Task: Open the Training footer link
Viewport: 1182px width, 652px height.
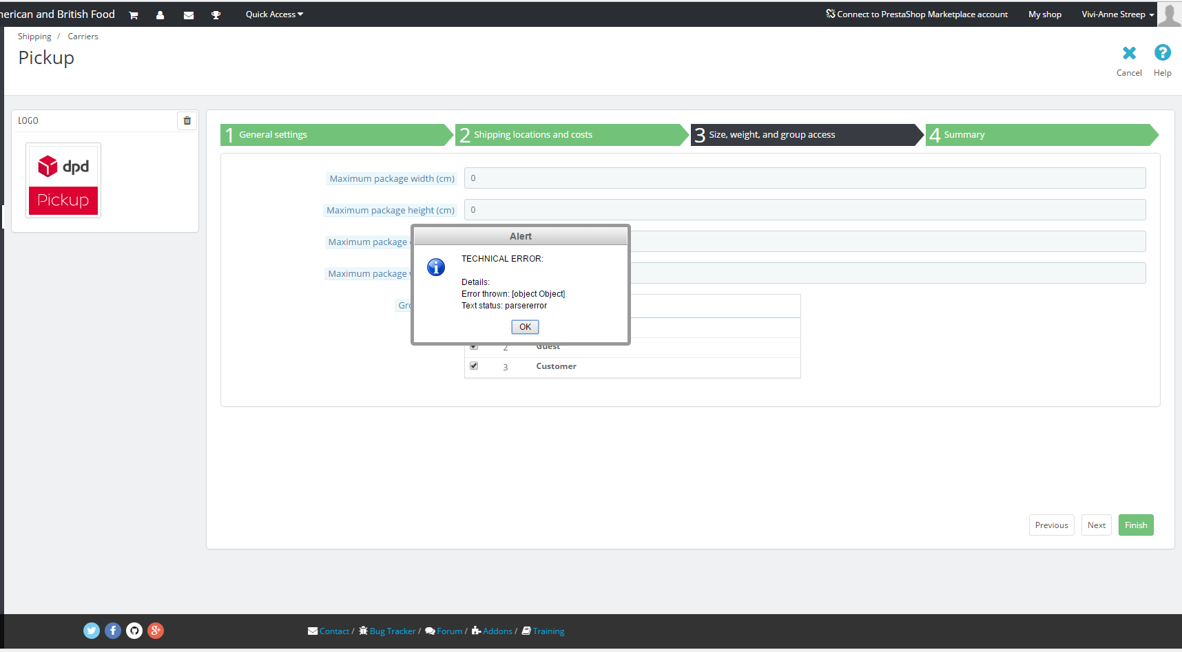Action: (543, 631)
